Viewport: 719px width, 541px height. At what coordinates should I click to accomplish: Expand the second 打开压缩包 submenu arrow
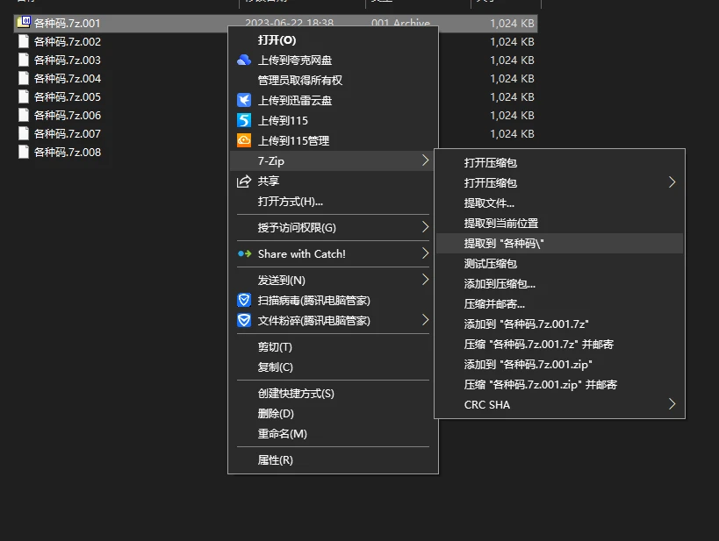tap(672, 182)
